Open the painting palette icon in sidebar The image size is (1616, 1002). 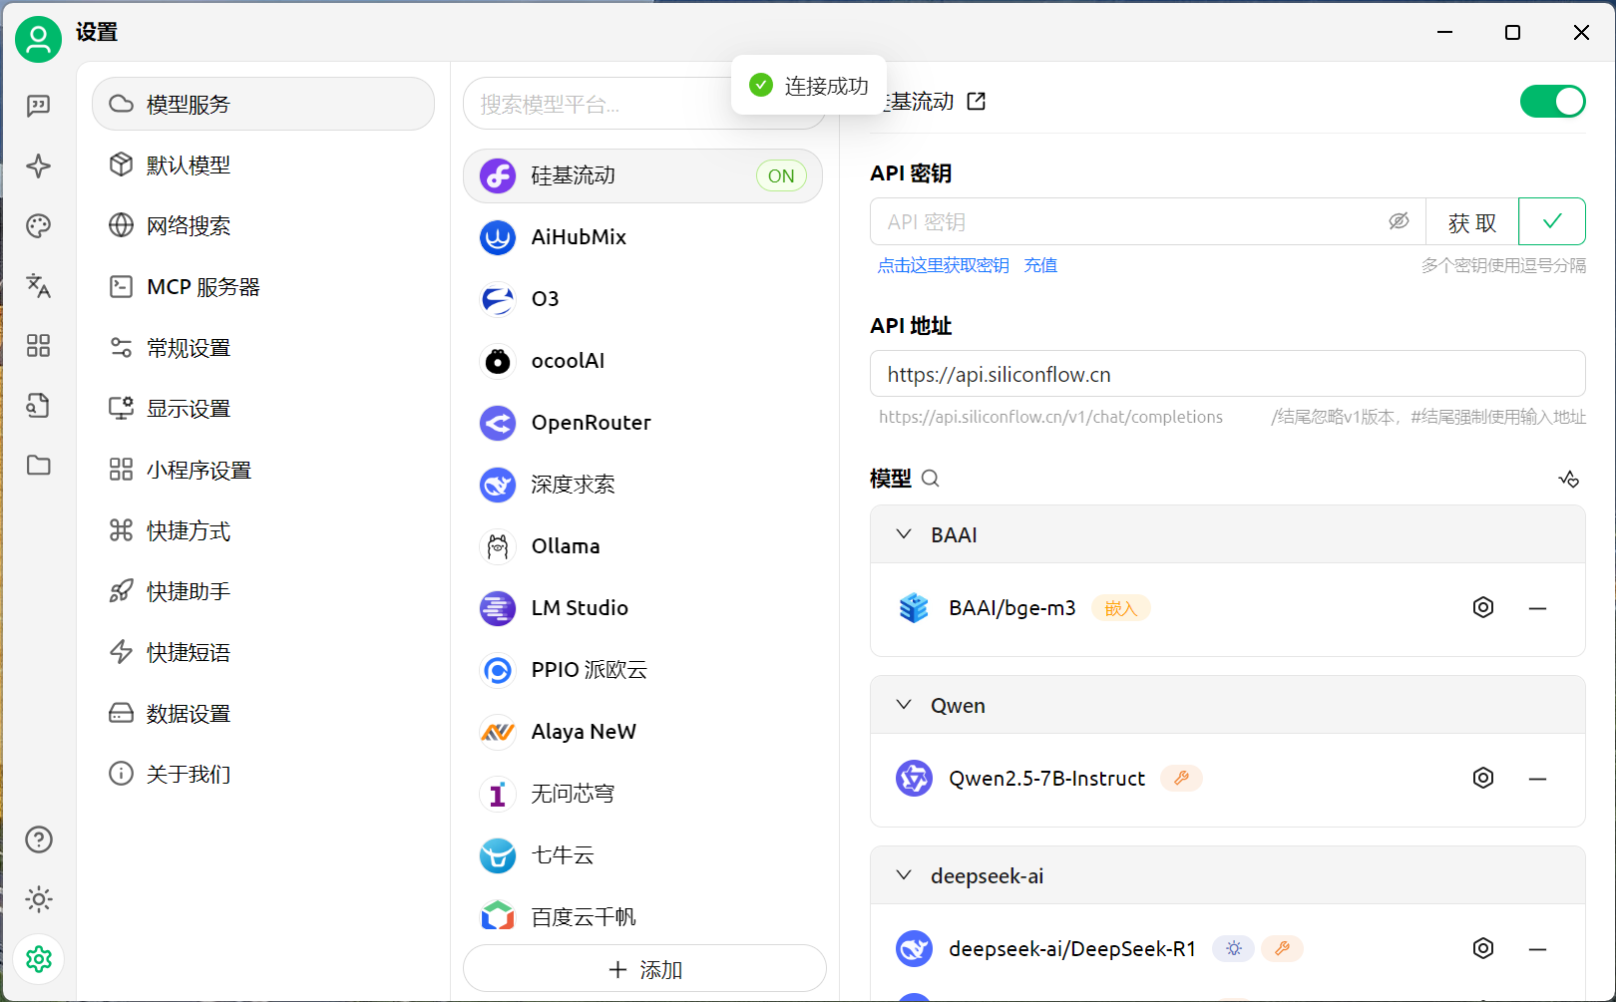(x=38, y=225)
